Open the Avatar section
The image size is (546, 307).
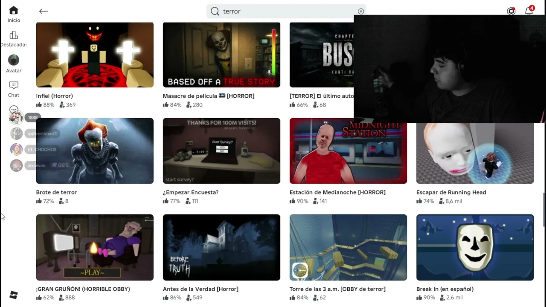tap(14, 60)
